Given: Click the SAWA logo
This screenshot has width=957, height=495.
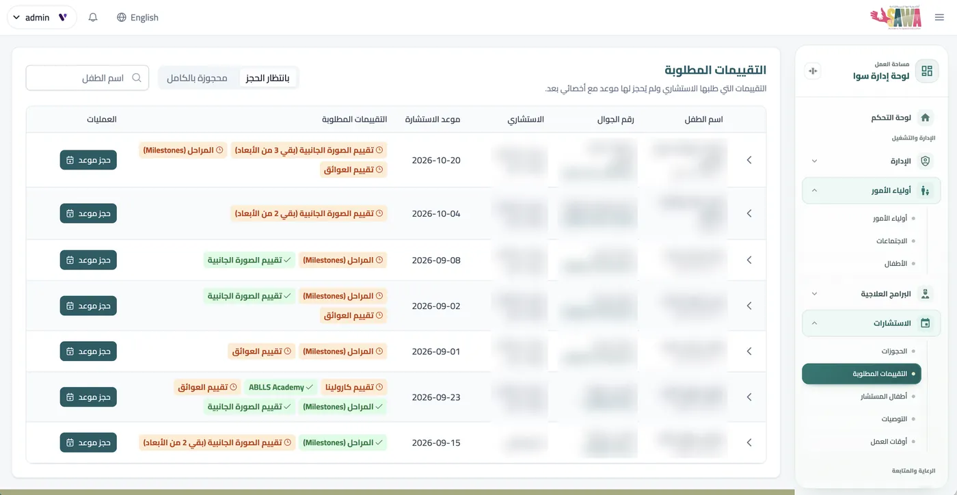Looking at the screenshot, I should pos(895,18).
